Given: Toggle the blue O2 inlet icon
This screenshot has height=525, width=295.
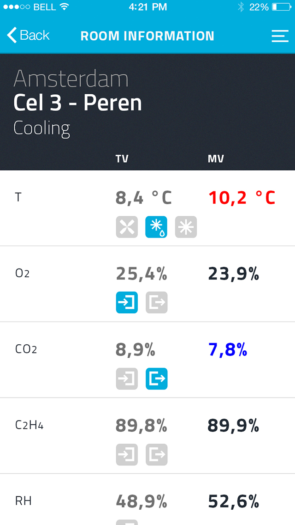Looking at the screenshot, I should pyautogui.click(x=127, y=303).
